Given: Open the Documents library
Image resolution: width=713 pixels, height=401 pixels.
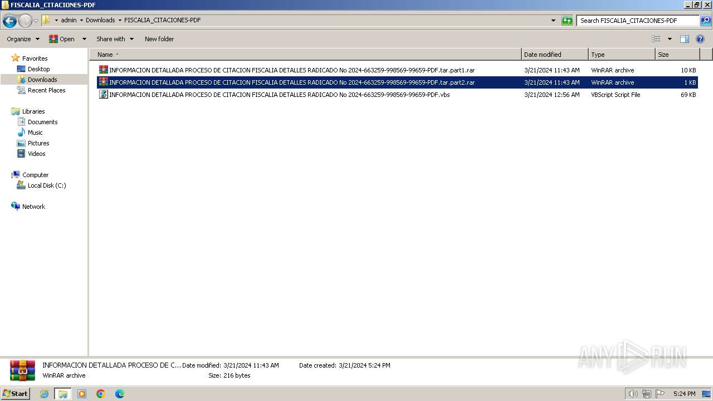Looking at the screenshot, I should [x=42, y=122].
